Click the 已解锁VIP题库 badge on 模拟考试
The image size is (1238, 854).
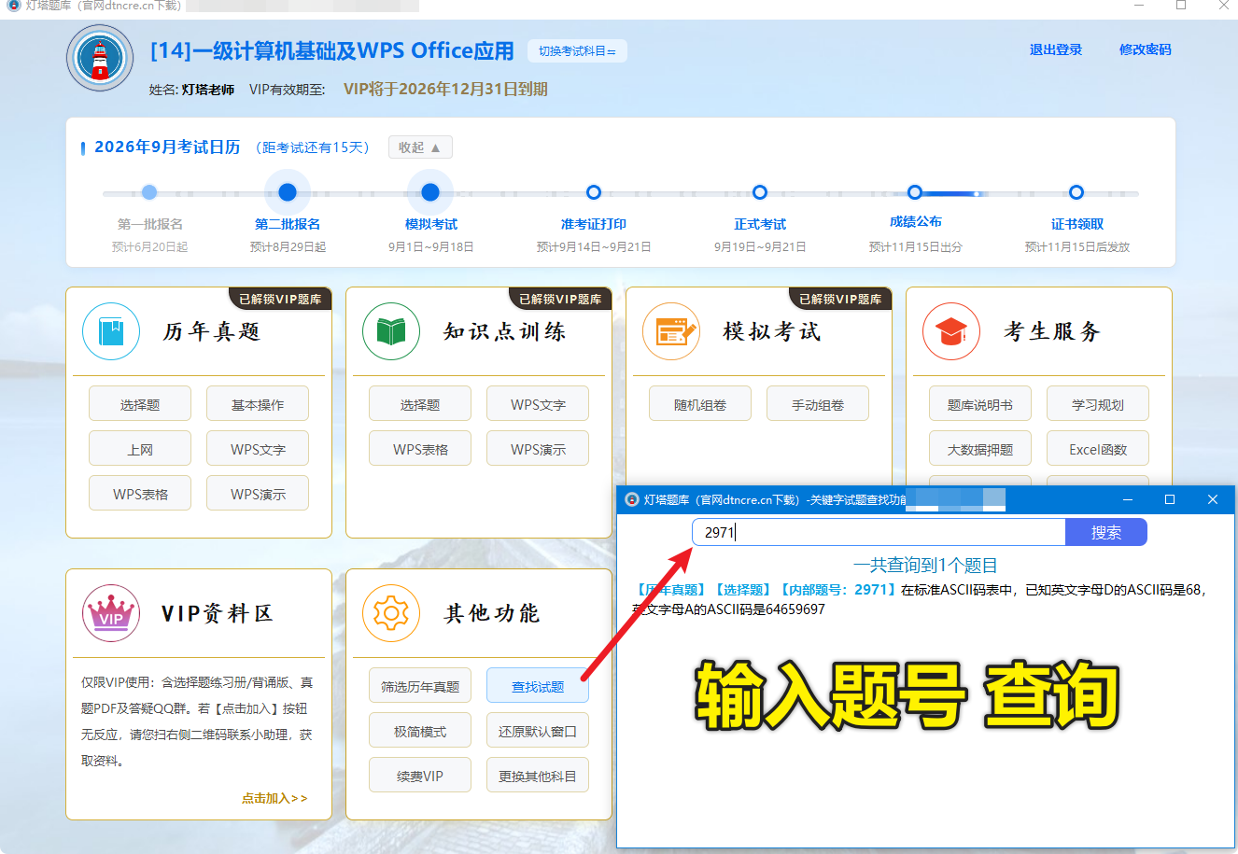point(840,299)
